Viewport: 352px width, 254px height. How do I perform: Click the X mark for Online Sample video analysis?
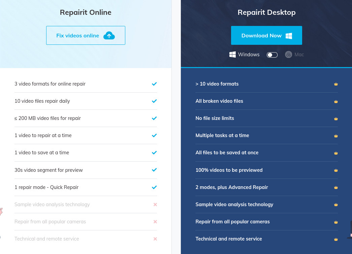[x=155, y=204]
